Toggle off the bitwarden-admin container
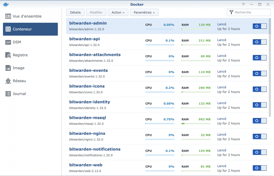This screenshot has height=176, width=274. (x=259, y=26)
